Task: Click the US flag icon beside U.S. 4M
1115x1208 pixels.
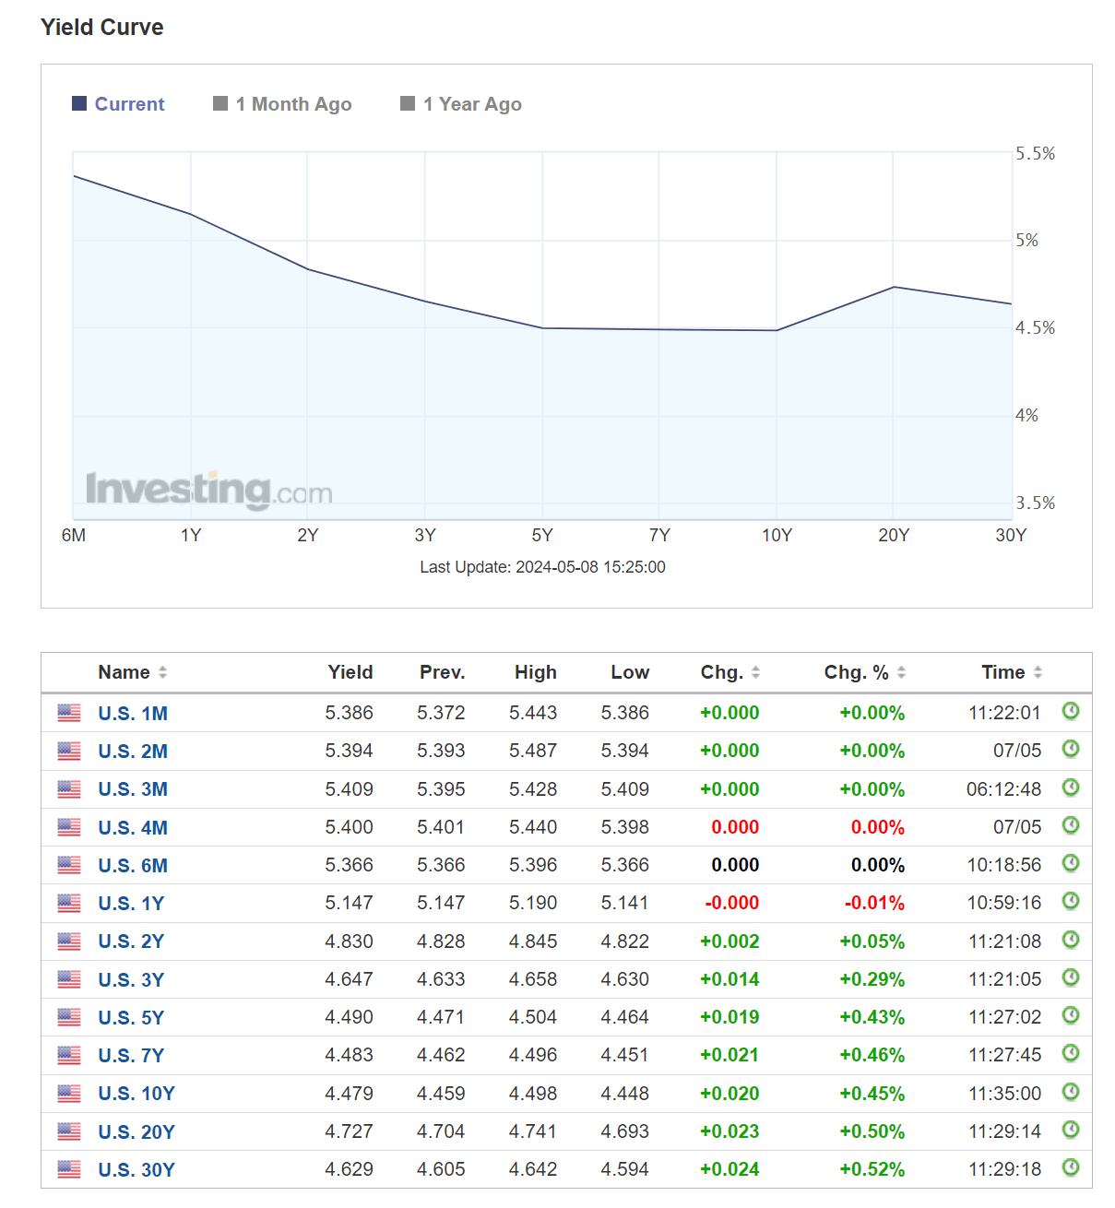Action: (x=68, y=825)
